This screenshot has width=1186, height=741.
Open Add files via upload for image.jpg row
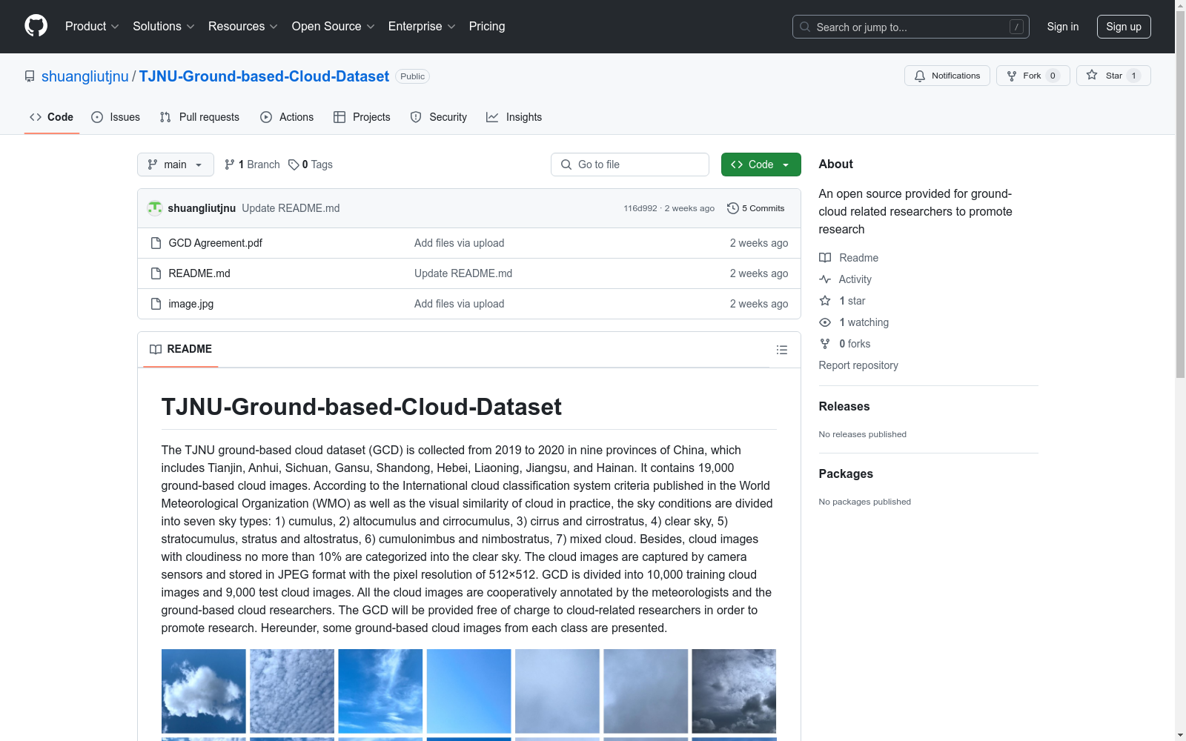pyautogui.click(x=459, y=304)
